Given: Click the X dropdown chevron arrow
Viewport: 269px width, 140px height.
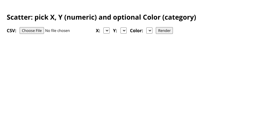Looking at the screenshot, I should click(106, 31).
